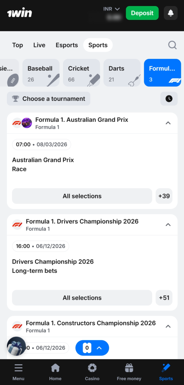Collapse the Australian Grand Prix card
The height and width of the screenshot is (385, 184).
coord(168,123)
